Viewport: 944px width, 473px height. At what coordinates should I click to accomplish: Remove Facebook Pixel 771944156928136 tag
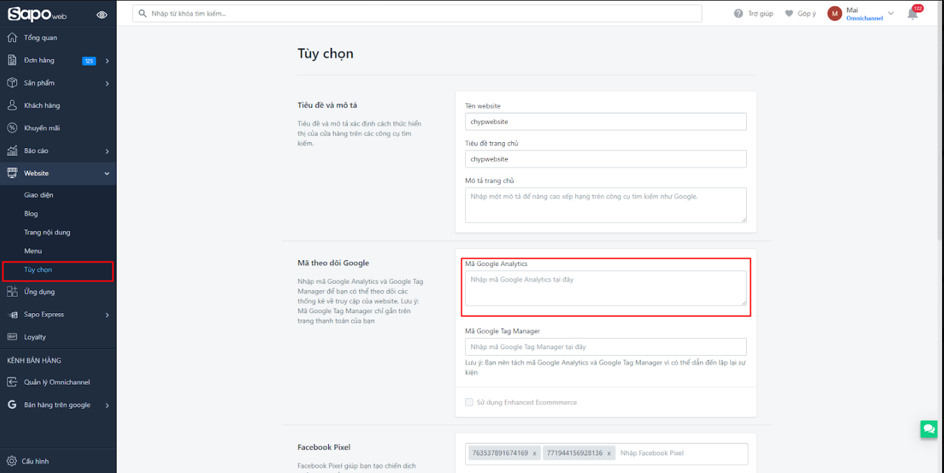pos(609,453)
